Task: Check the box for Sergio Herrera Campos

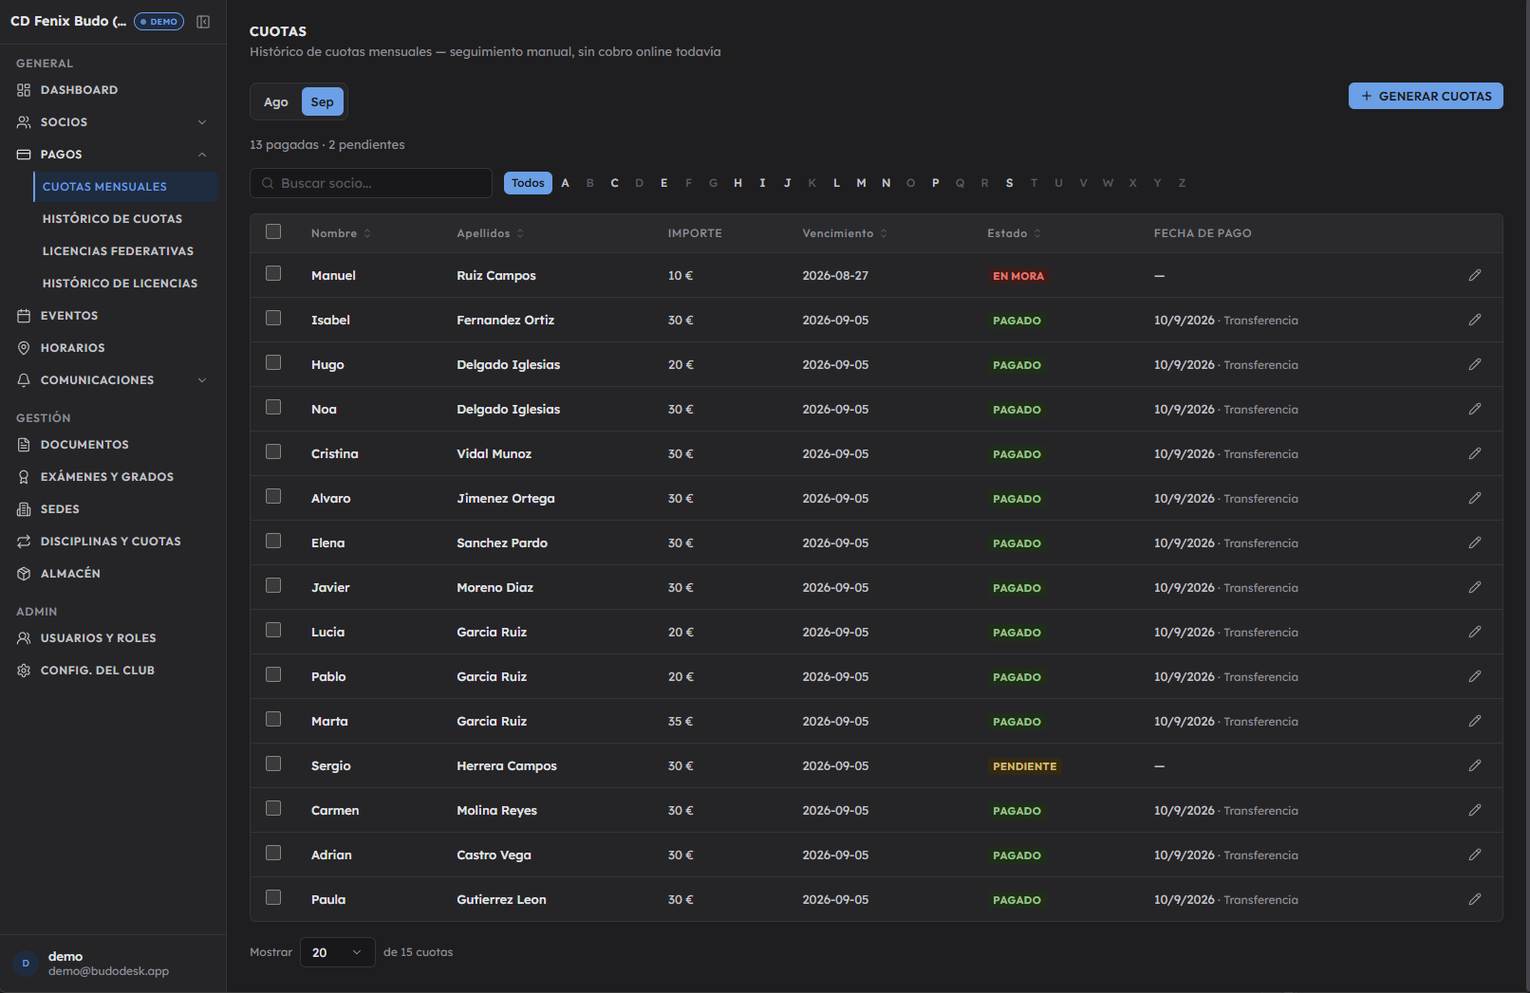Action: point(273,763)
